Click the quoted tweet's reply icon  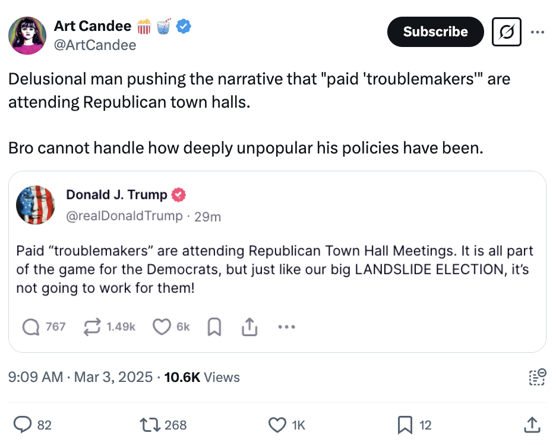[x=30, y=327]
